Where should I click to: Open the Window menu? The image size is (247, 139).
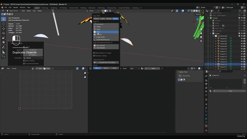click(x=22, y=8)
